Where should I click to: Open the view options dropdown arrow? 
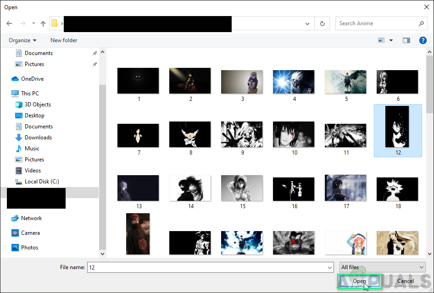[391, 40]
